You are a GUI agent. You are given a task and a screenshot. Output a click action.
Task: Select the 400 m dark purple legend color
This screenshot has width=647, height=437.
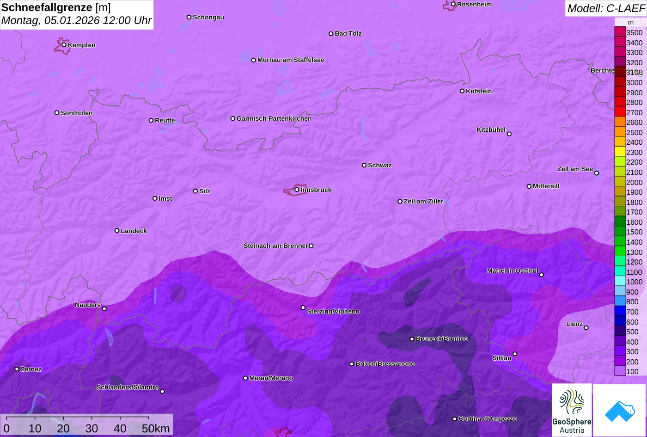click(x=620, y=341)
